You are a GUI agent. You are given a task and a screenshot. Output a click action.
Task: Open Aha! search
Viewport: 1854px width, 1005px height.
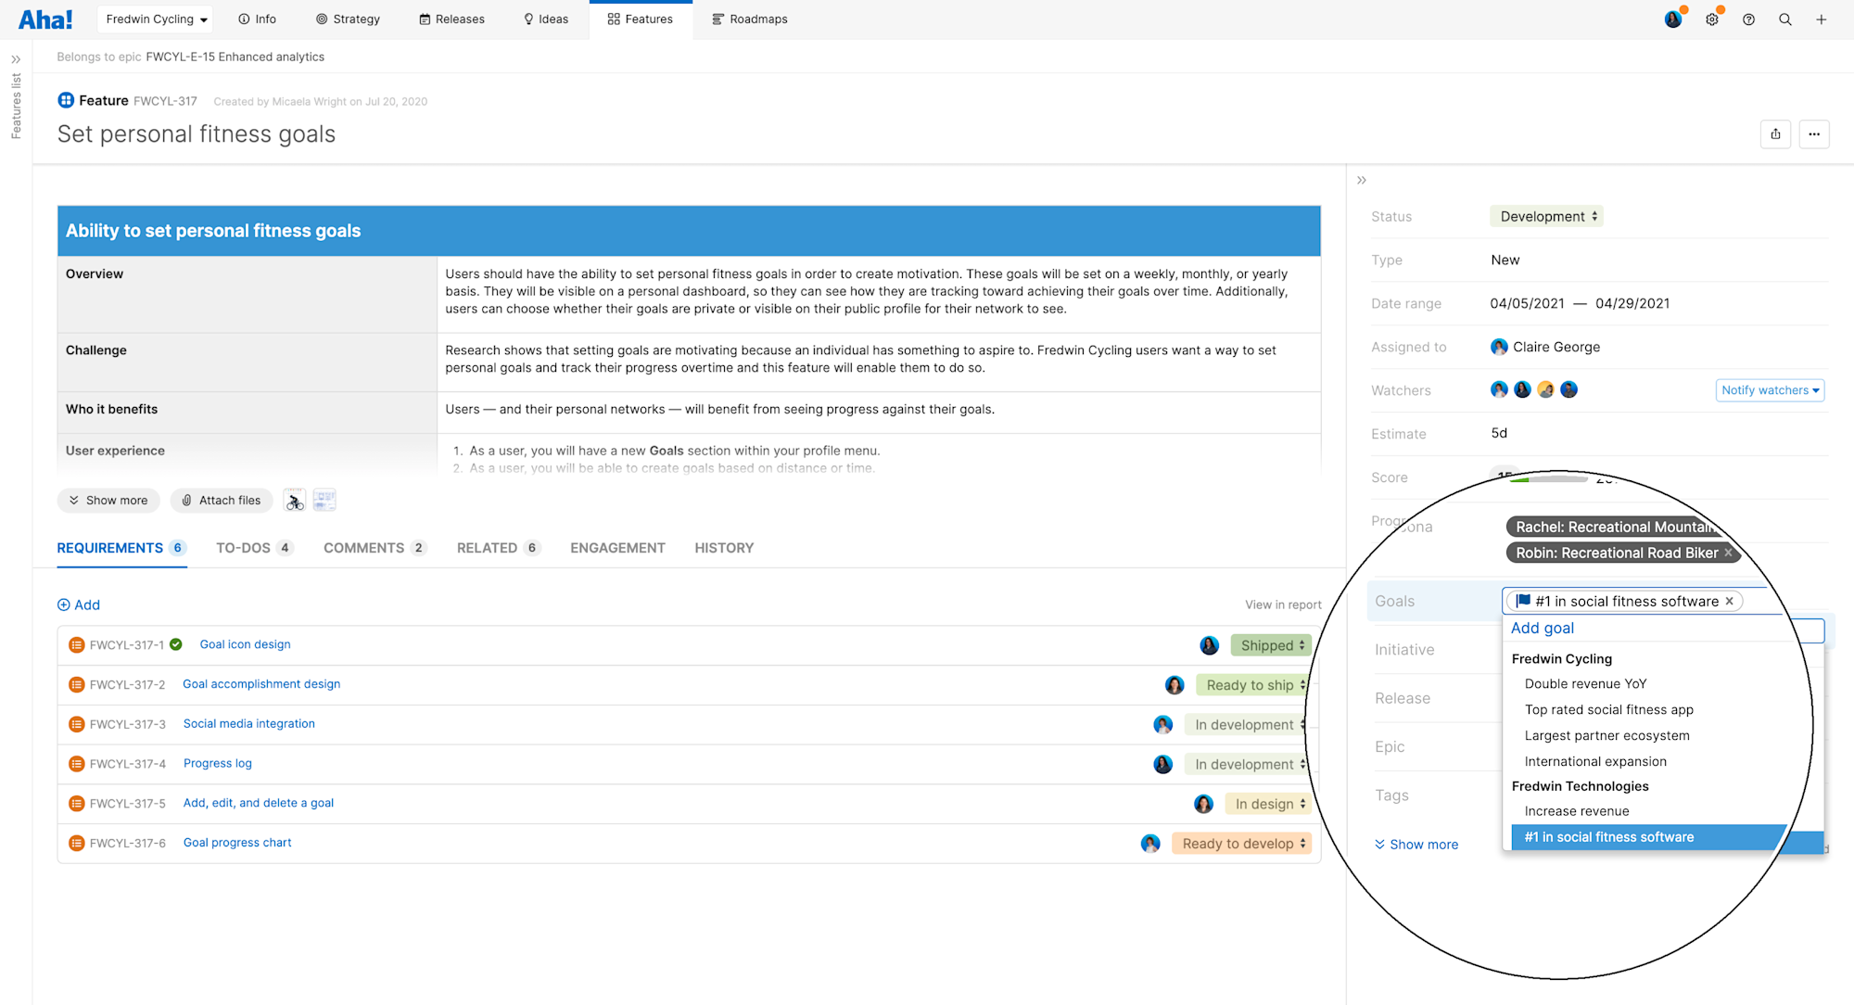(x=1784, y=19)
